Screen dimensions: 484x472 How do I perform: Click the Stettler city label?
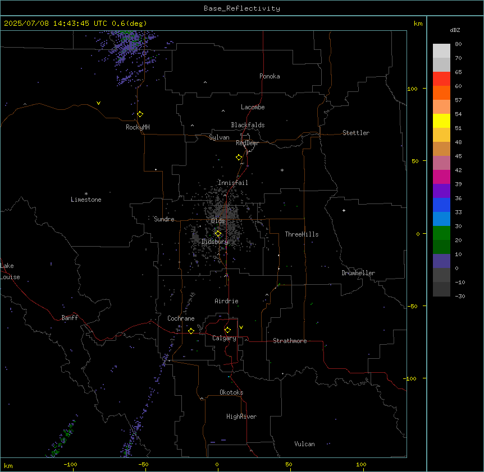tap(355, 133)
